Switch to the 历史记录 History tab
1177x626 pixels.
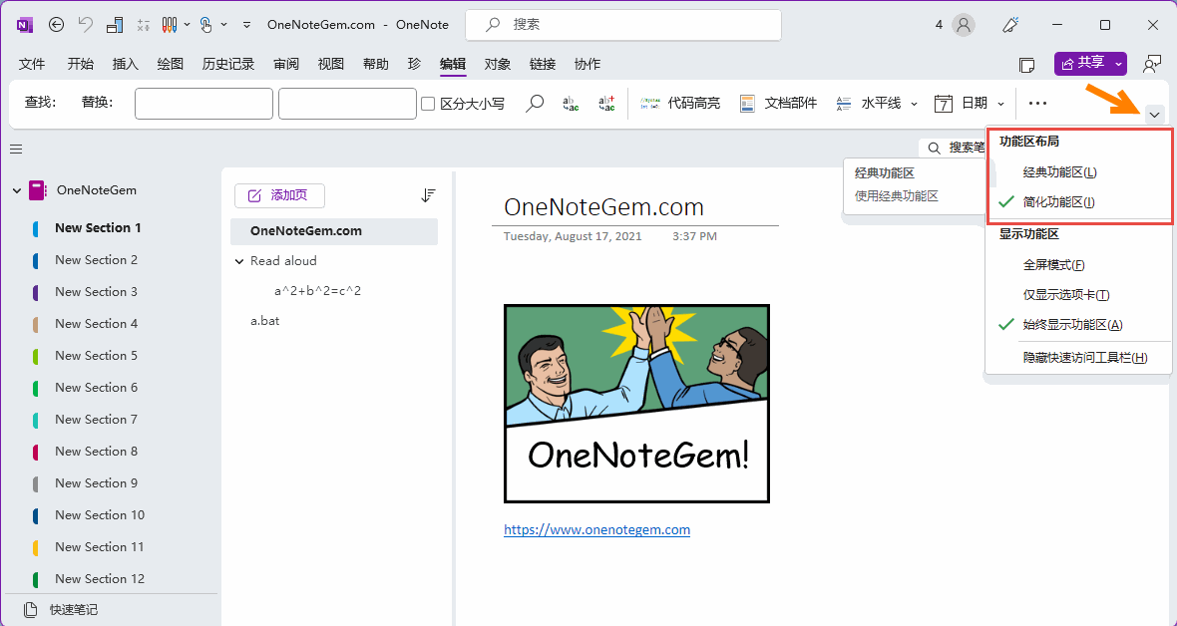228,65
